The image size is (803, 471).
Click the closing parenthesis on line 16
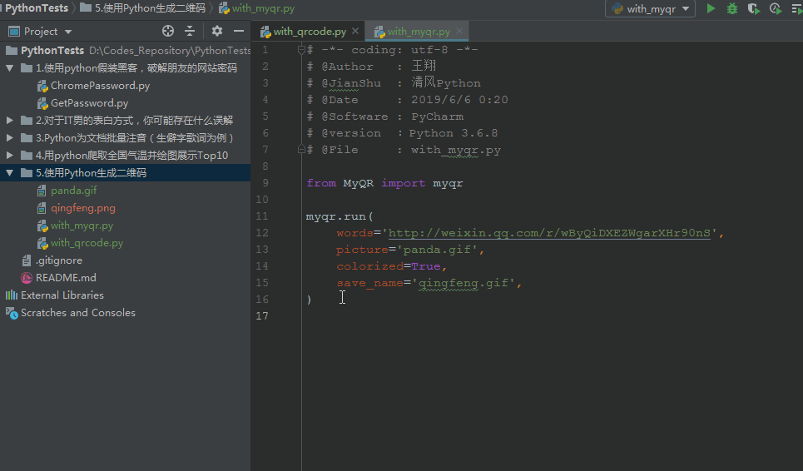click(309, 300)
